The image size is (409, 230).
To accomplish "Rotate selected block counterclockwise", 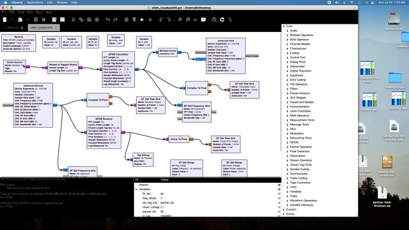I will click(x=161, y=20).
